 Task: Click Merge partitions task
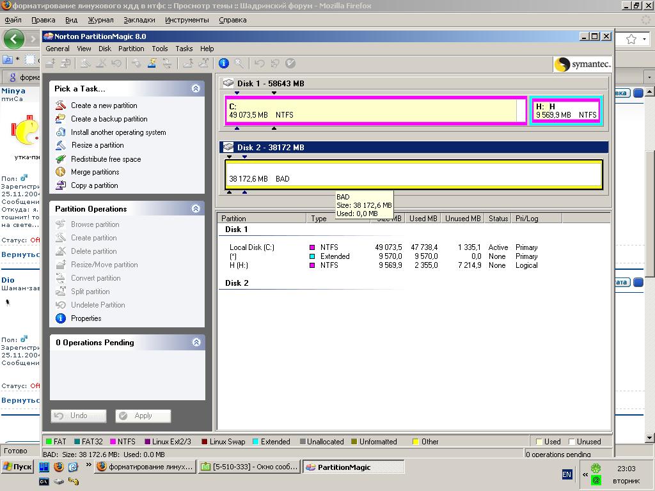coord(95,171)
